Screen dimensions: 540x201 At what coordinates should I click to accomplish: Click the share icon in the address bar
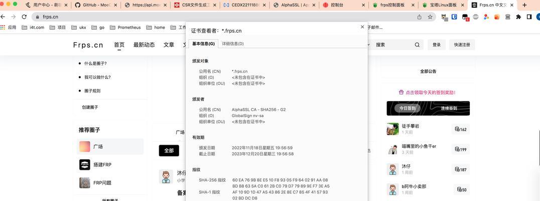pyautogui.click(x=420, y=17)
